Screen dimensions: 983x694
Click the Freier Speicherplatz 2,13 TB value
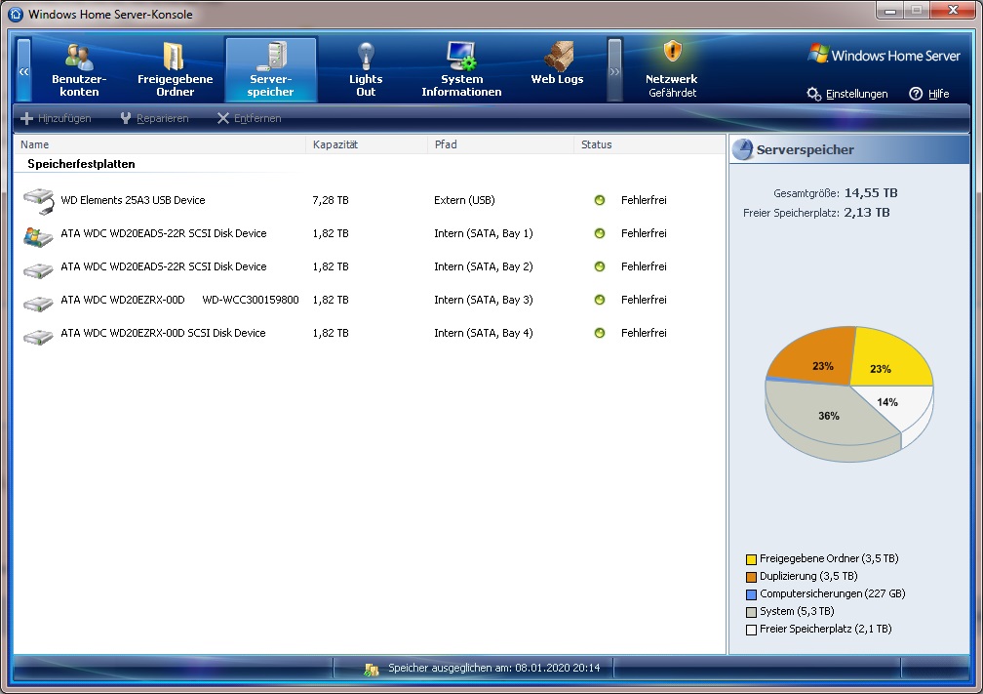(866, 212)
